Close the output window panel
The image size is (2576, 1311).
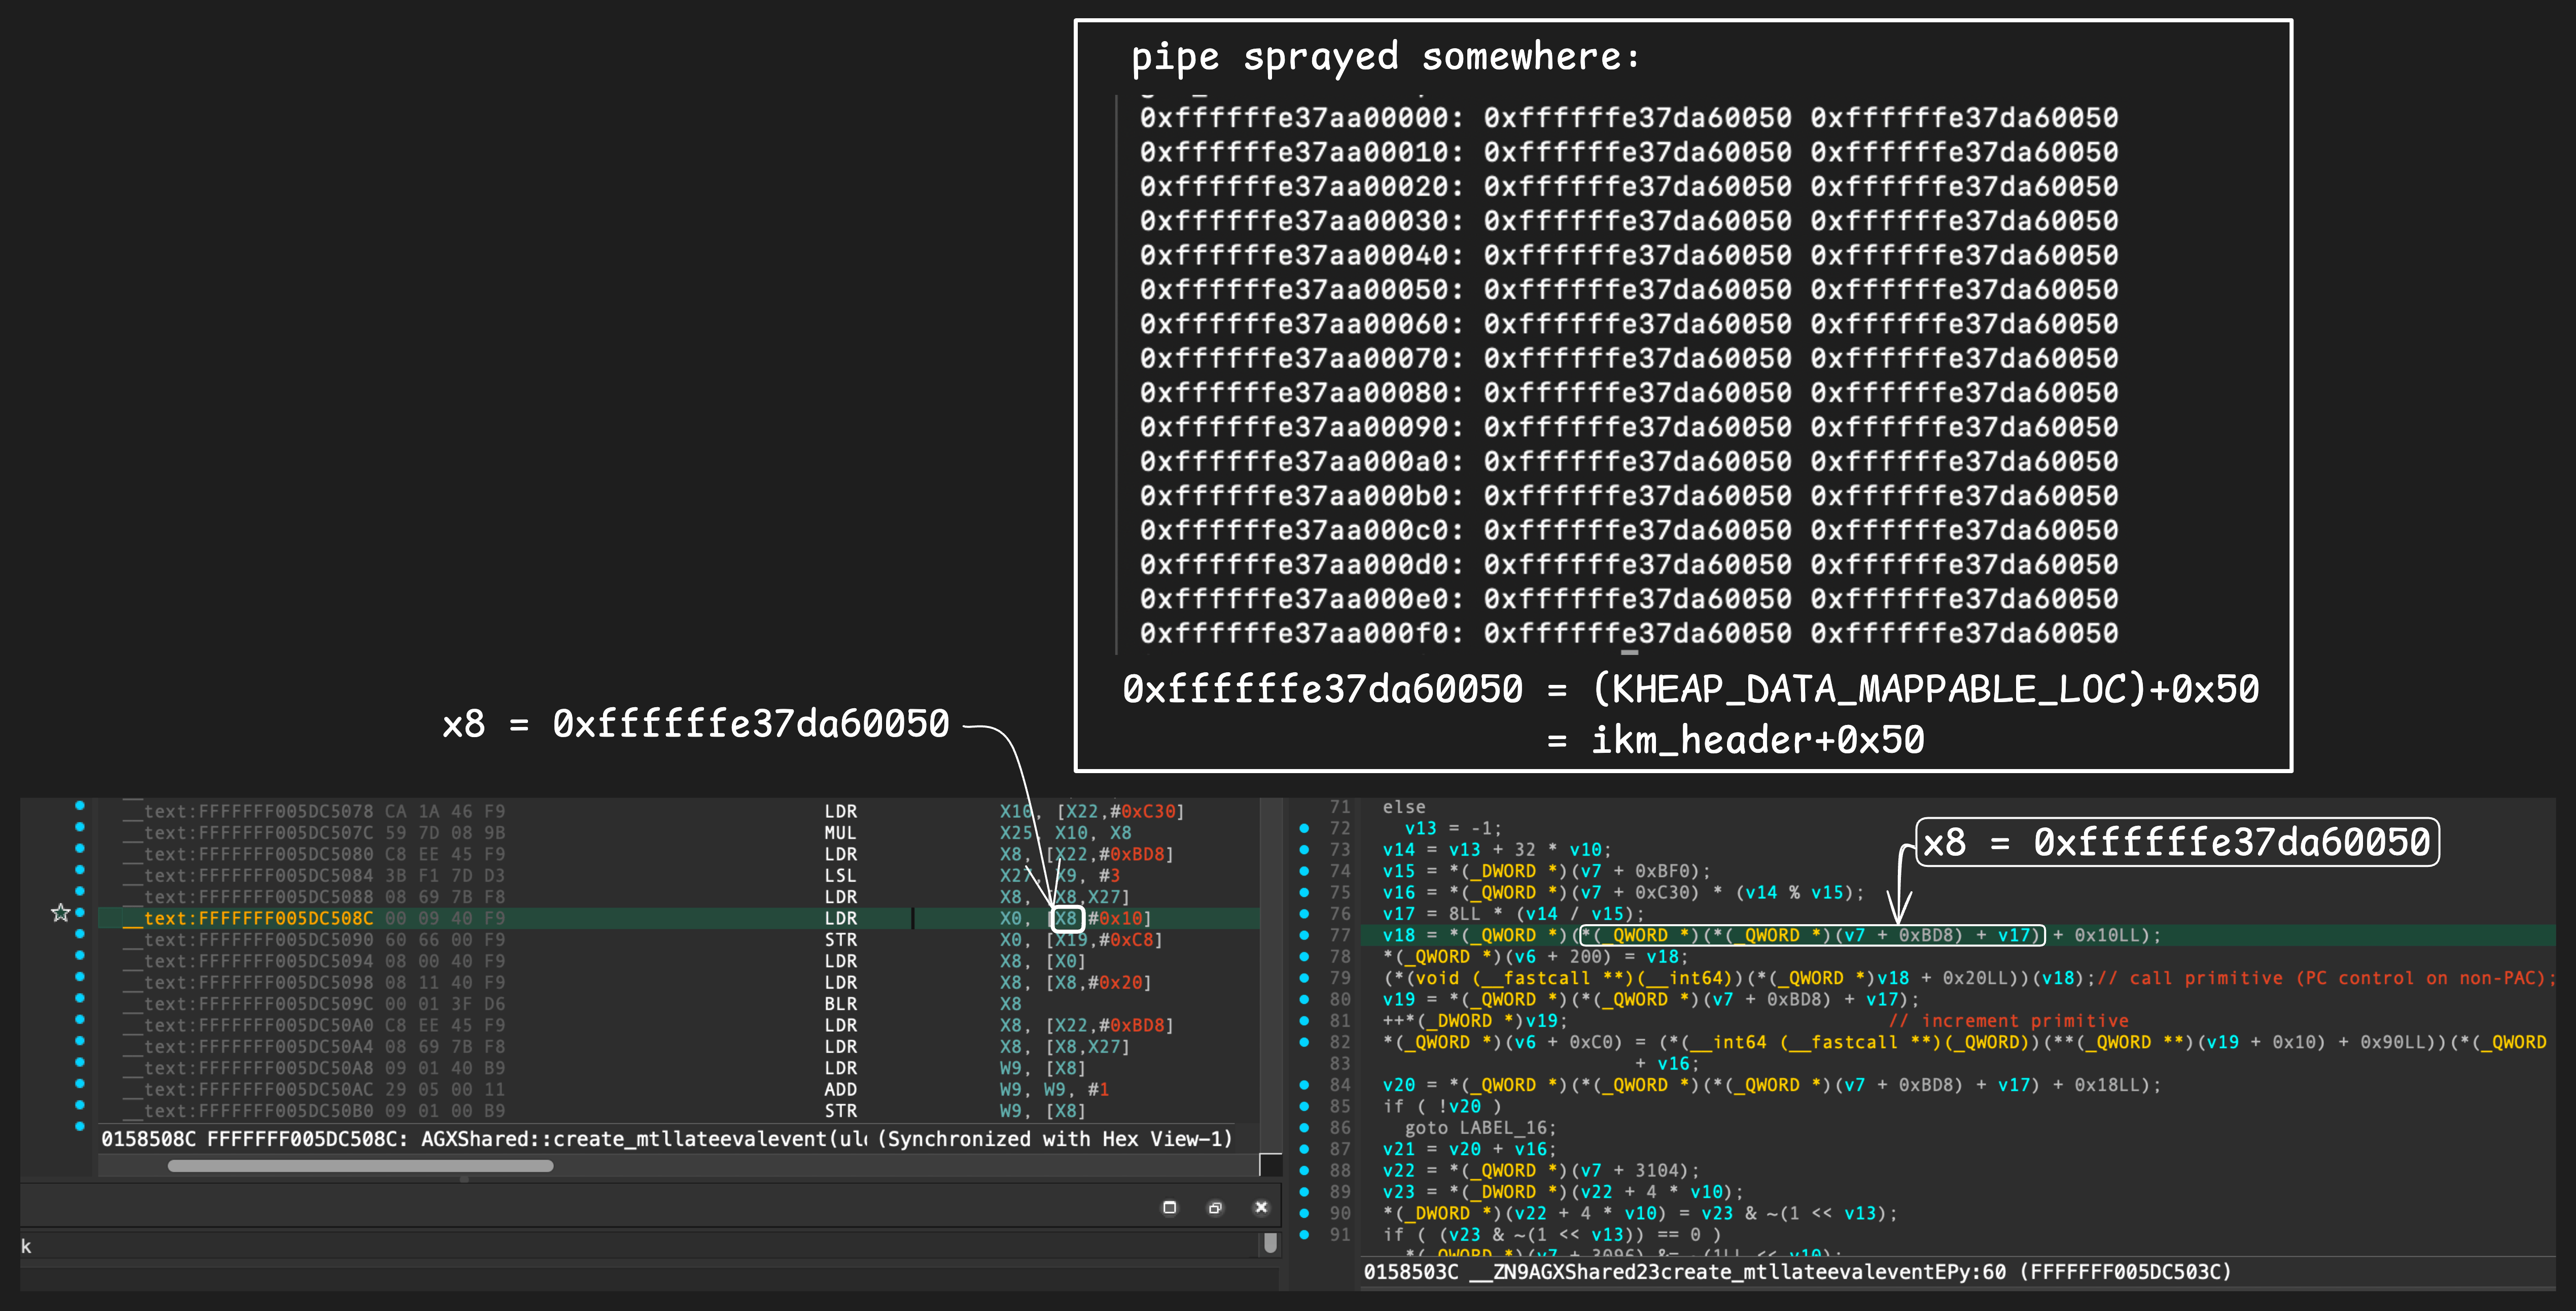pos(1261,1207)
